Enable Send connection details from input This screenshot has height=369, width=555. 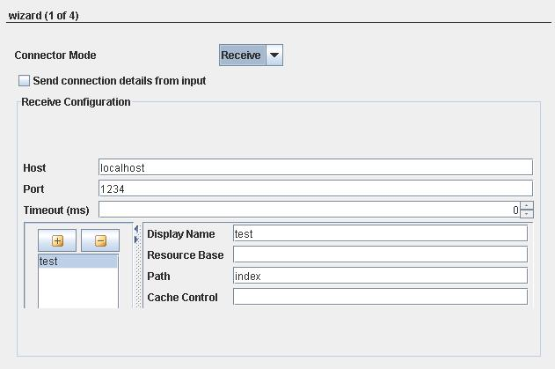[x=24, y=80]
